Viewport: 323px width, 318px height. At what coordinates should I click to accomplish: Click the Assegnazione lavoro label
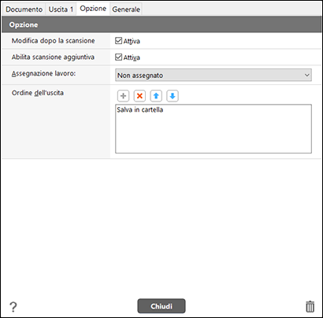coord(43,73)
